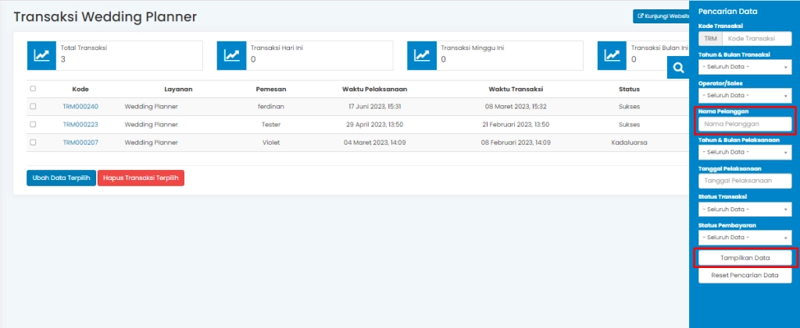Screen dimensions: 800x328
Task: Select the checkbox for TRM000207 row
Action: [33, 143]
